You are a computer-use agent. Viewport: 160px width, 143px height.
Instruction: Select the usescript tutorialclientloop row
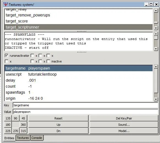click(79, 74)
